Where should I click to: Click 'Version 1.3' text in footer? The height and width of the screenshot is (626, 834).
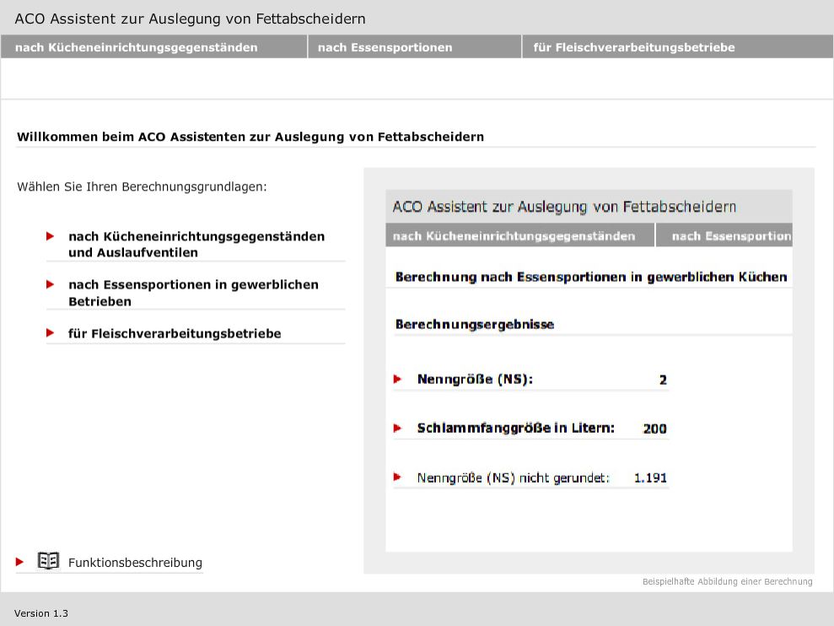tap(41, 613)
